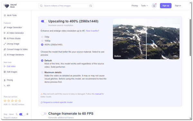Click the sun light mode icon

pos(27,114)
